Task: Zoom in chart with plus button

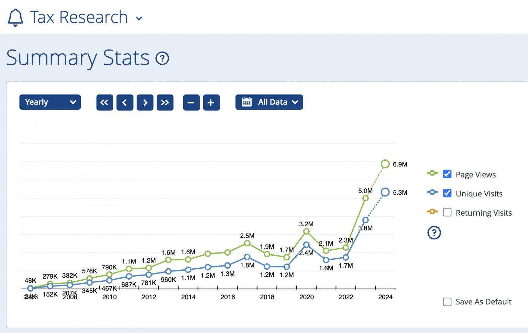Action: (211, 103)
